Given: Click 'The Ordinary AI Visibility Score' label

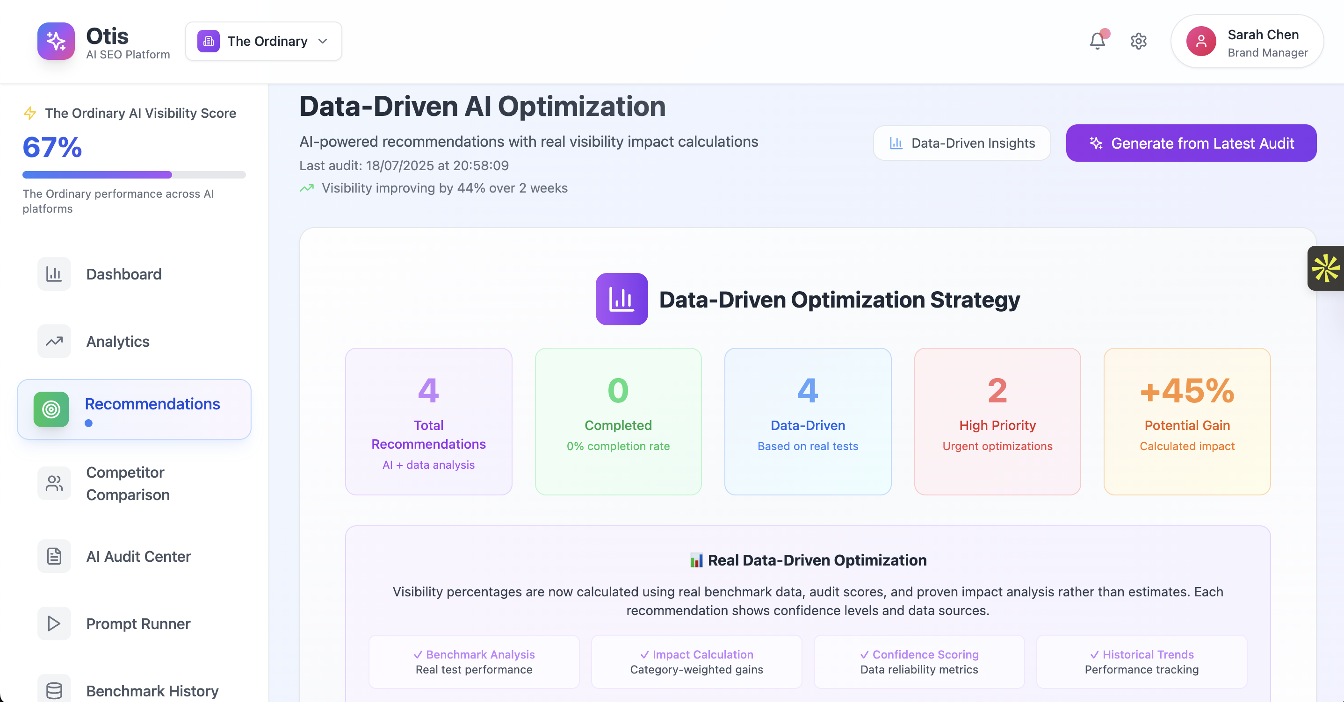Looking at the screenshot, I should [x=140, y=113].
